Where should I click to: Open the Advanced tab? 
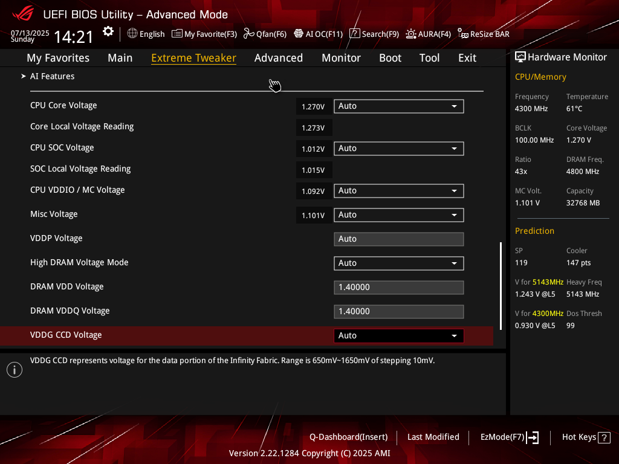click(x=279, y=58)
